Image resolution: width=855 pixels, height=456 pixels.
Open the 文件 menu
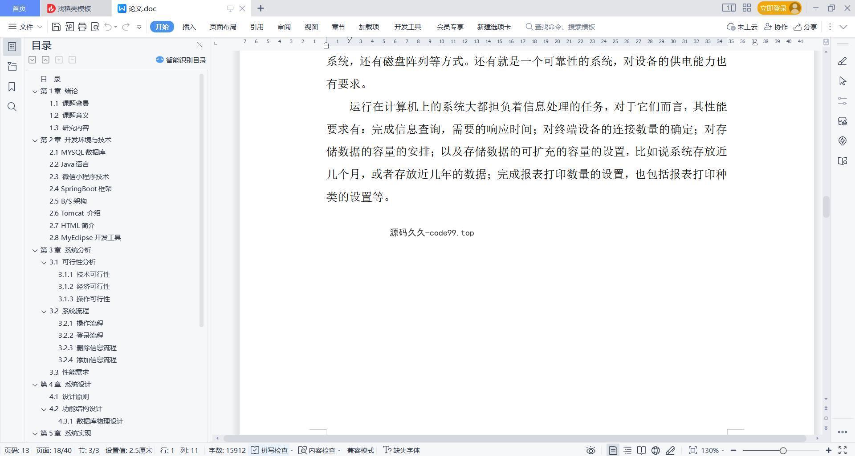point(25,27)
